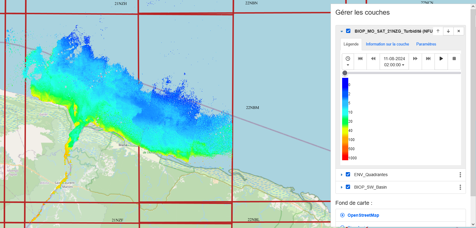The height and width of the screenshot is (228, 476).
Task: Move the Turbidité layer down with arrow
Action: [x=448, y=31]
